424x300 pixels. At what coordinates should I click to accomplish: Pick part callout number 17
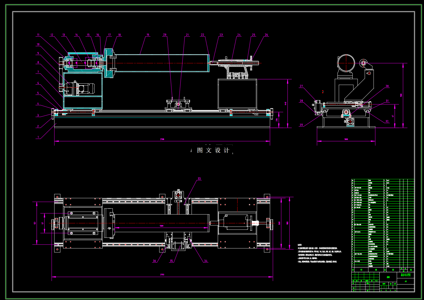pos(109,35)
